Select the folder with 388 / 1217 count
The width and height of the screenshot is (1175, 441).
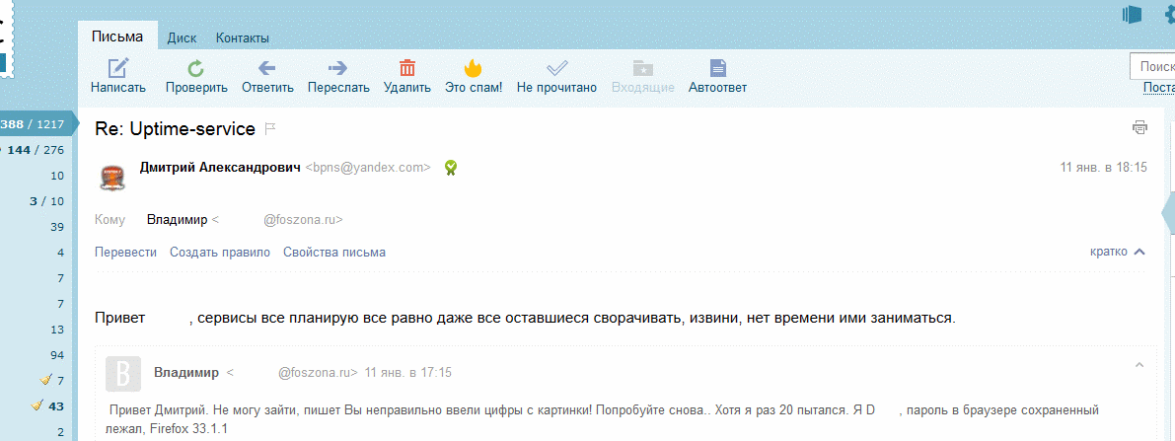tap(34, 124)
